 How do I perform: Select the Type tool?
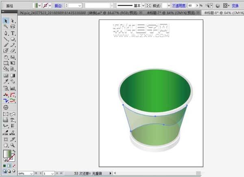coord(13,33)
